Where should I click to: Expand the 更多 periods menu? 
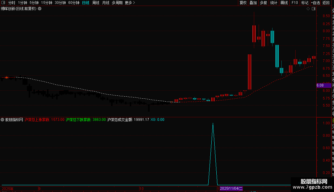130,3
